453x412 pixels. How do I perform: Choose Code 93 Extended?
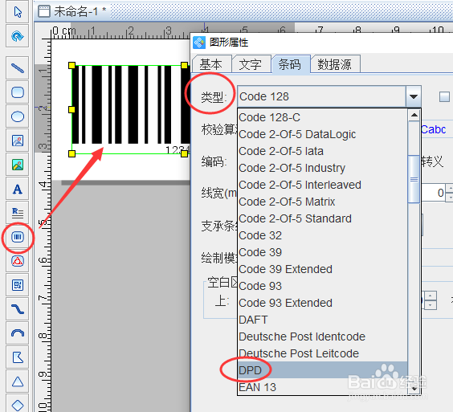(x=322, y=303)
